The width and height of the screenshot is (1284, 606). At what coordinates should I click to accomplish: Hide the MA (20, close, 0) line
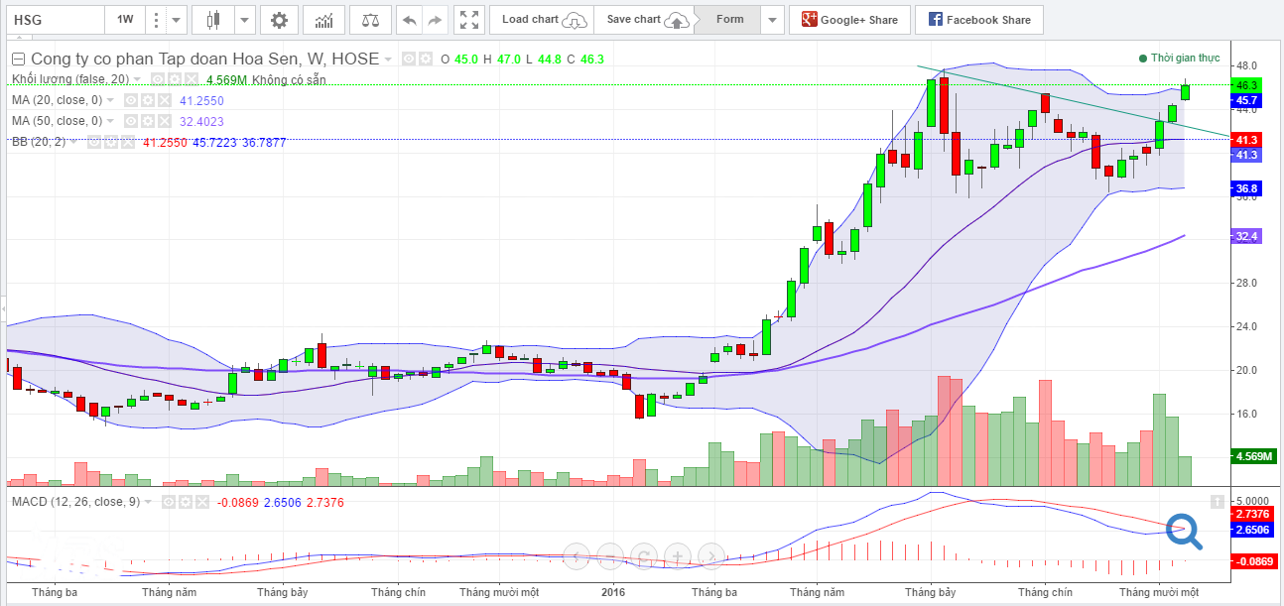130,100
